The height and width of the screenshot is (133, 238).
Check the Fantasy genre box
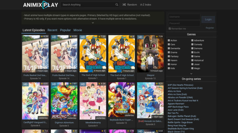click(x=169, y=56)
